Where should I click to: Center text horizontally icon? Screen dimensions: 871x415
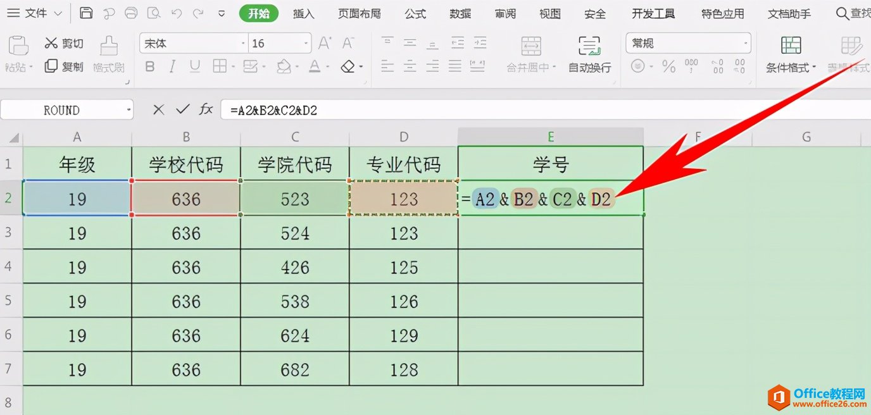click(x=410, y=66)
